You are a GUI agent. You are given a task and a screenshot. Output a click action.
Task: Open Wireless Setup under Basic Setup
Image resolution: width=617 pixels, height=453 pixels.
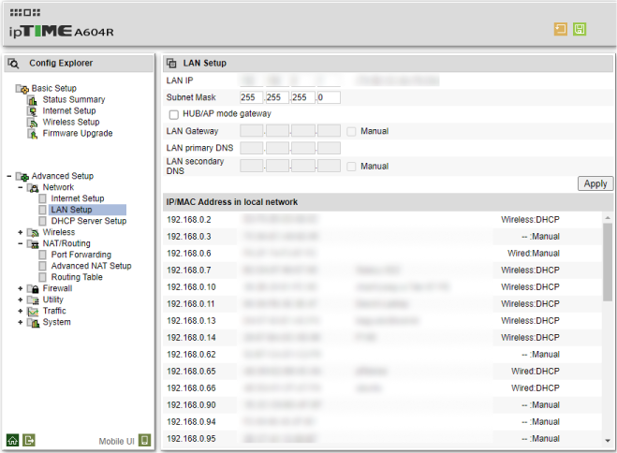click(x=70, y=122)
